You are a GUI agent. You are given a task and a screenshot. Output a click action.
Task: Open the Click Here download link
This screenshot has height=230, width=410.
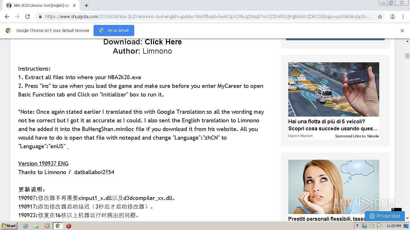(163, 42)
